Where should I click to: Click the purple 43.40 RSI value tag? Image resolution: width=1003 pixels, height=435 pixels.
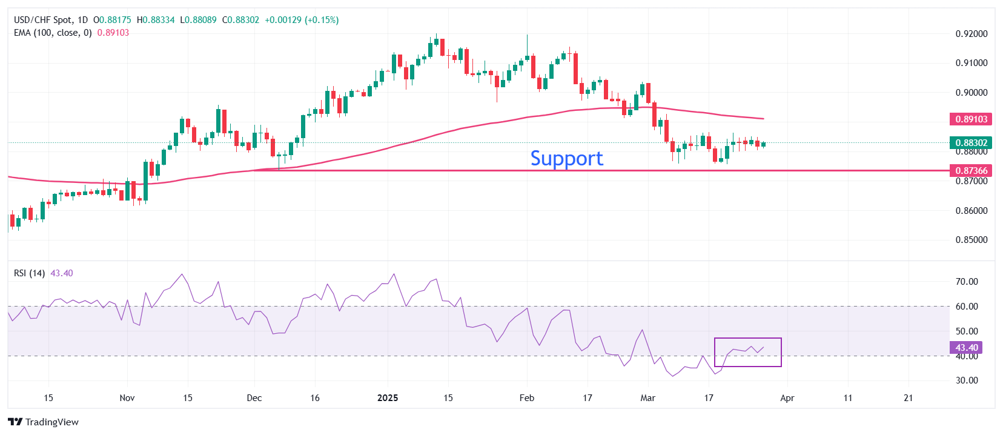[x=967, y=348]
